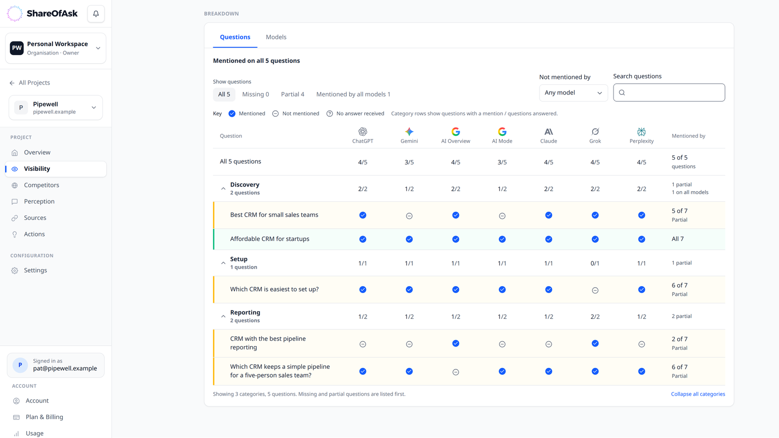Screen dimensions: 779x438
Task: Select the Missing 0 filter
Action: 256,94
